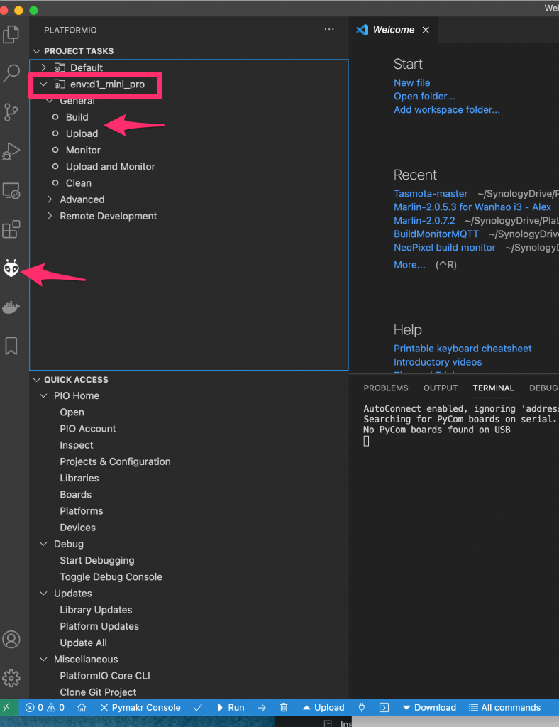Click the New file link

tap(411, 83)
